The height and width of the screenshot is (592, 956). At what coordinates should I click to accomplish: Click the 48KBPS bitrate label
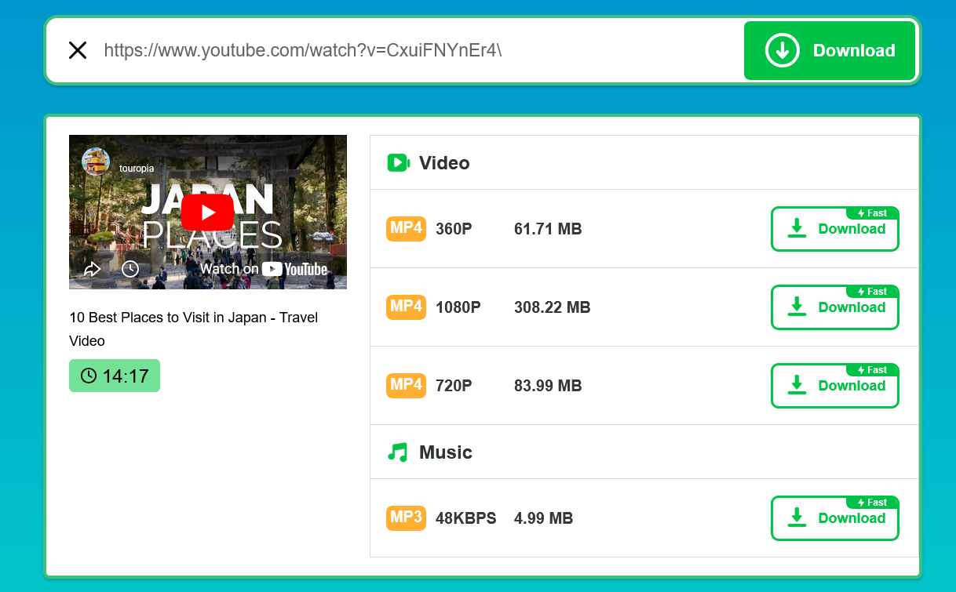click(466, 519)
